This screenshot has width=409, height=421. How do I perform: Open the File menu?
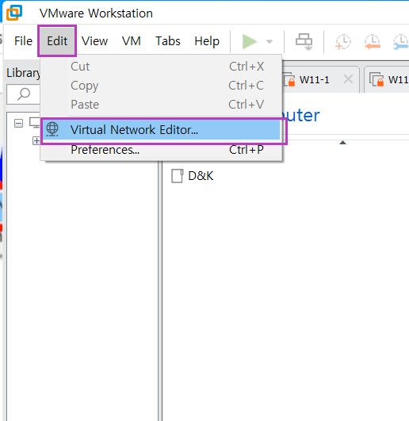23,41
